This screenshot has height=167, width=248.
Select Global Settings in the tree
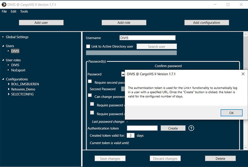[17, 37]
